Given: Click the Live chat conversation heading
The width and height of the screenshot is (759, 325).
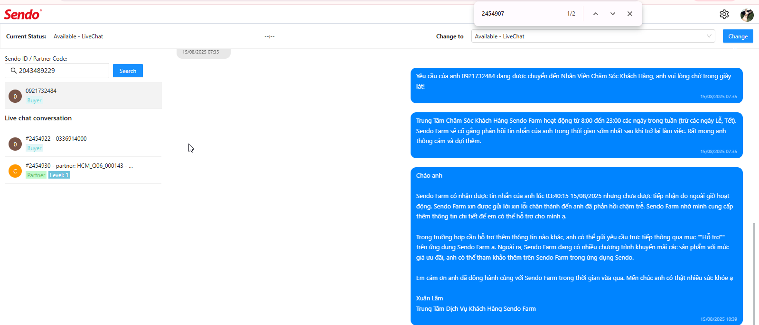Looking at the screenshot, I should 38,118.
